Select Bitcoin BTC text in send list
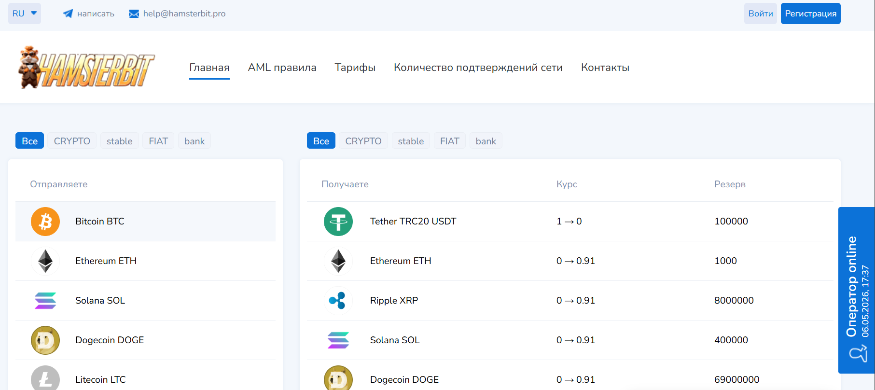Screen dimensions: 875x390 pyautogui.click(x=100, y=222)
